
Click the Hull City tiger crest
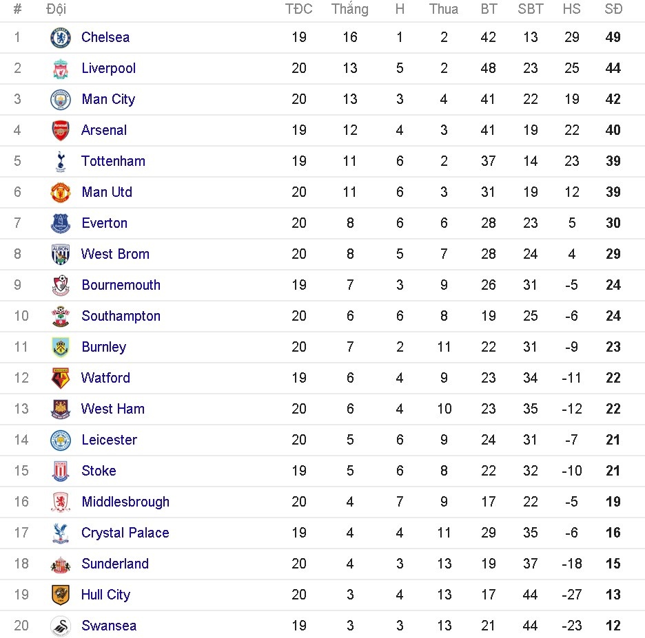click(x=61, y=595)
